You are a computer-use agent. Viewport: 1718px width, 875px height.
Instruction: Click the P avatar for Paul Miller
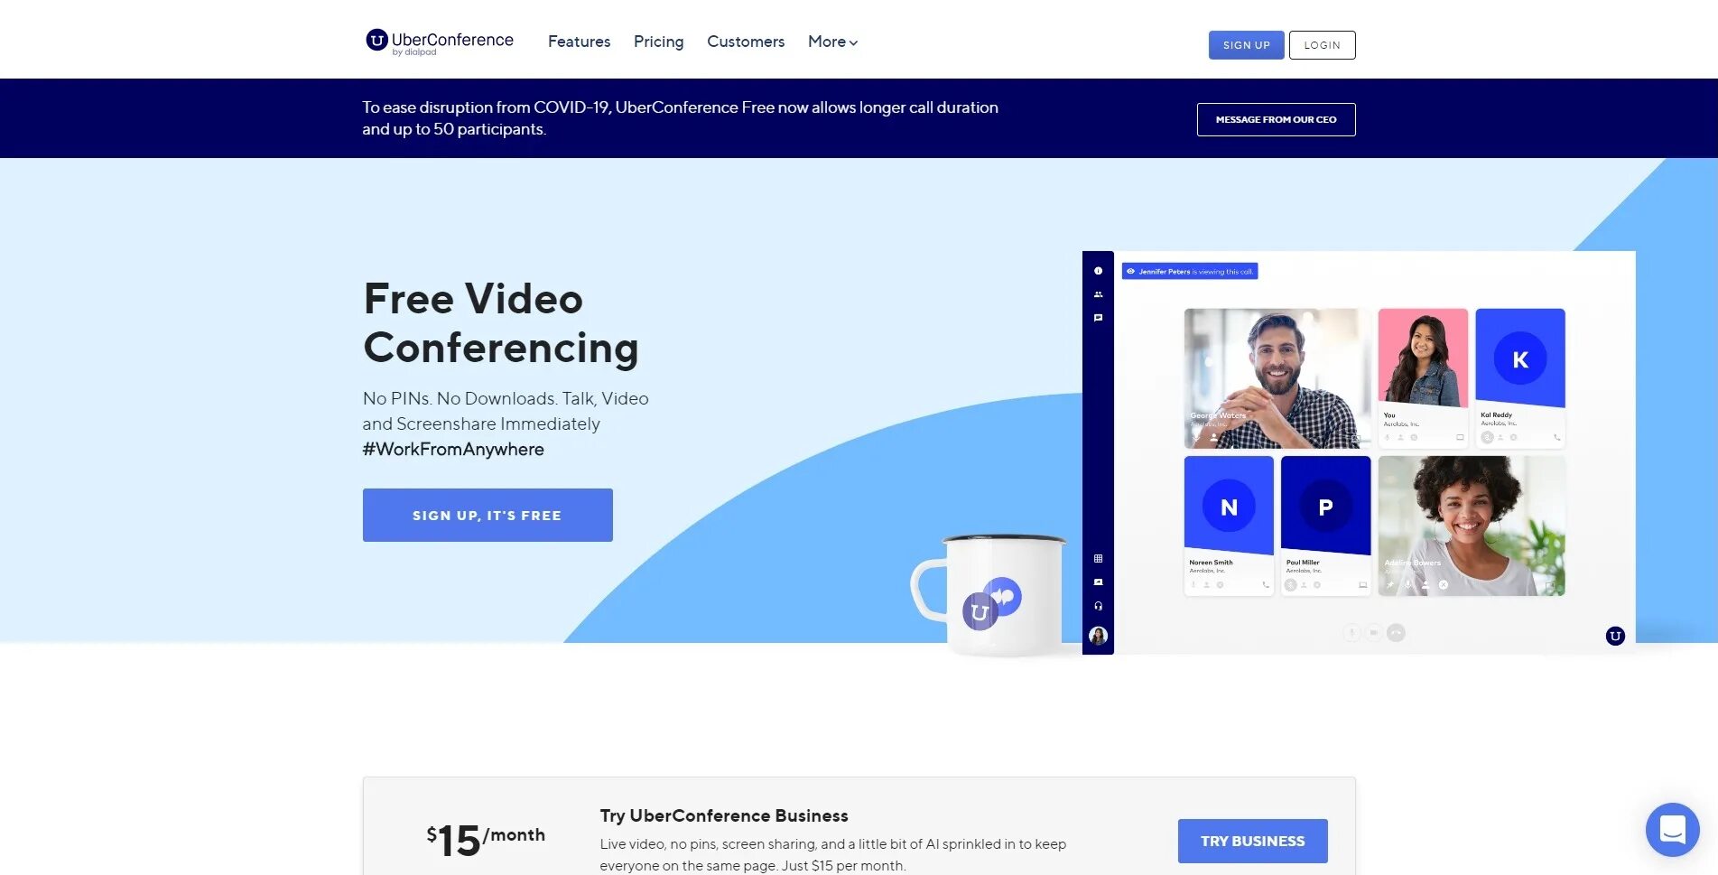1325,507
